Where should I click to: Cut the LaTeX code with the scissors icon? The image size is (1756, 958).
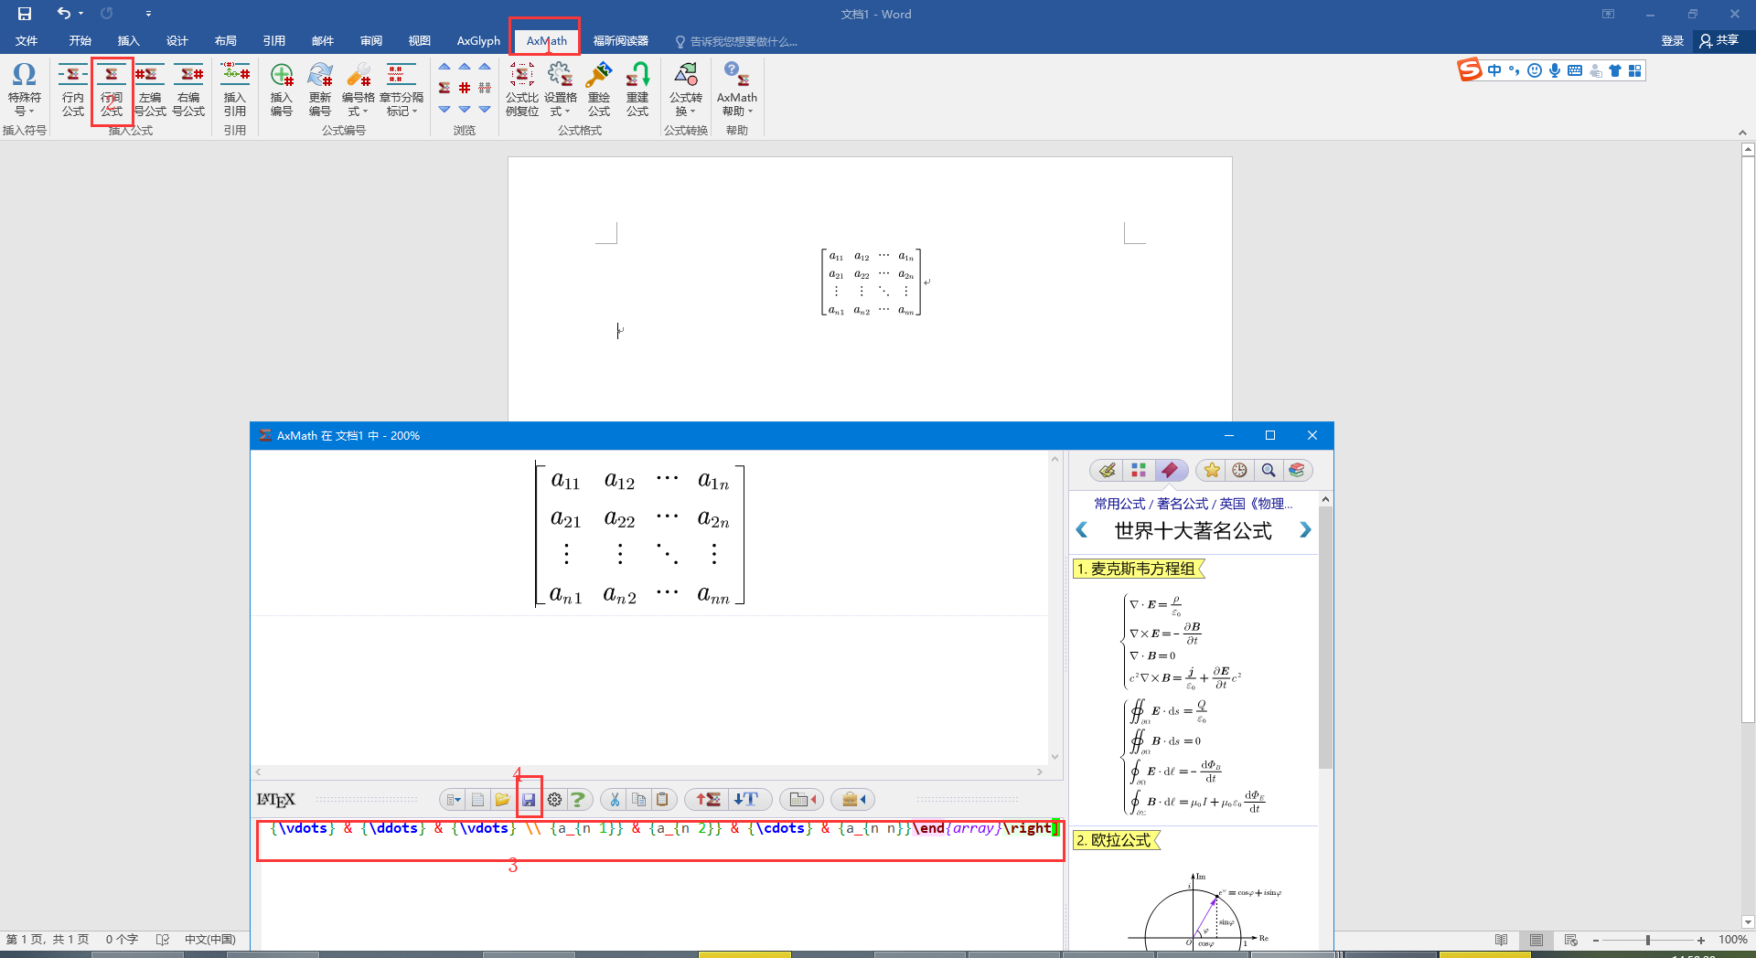tap(614, 799)
